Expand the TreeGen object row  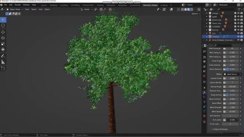click(x=207, y=37)
